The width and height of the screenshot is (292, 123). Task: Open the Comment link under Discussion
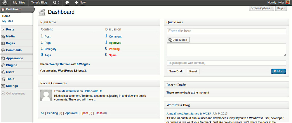point(115,37)
